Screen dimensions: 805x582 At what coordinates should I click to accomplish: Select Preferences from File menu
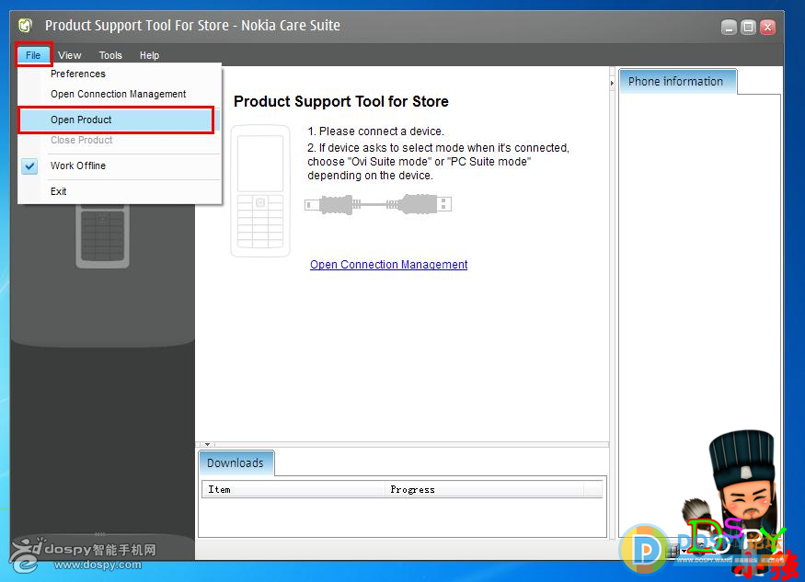pyautogui.click(x=119, y=74)
